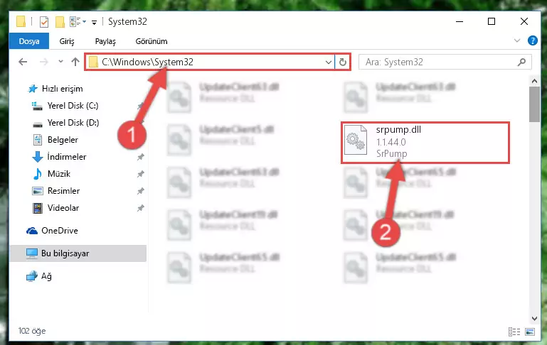547x345 pixels.
Task: Open the Dosya menu
Action: click(29, 41)
